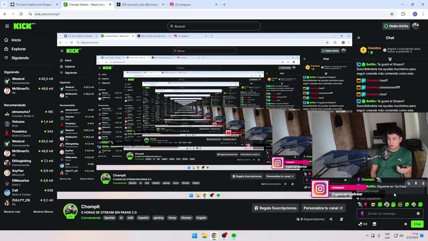Switch to the Instagram tab
This screenshot has height=241, width=428.
(x=194, y=5)
